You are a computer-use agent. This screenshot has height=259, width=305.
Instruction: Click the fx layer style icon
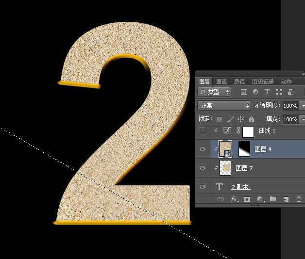coord(234,199)
